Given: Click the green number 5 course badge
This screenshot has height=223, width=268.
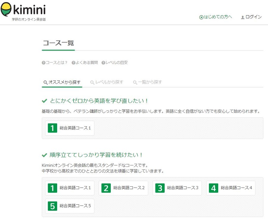Looking at the screenshot, I should [52, 206].
